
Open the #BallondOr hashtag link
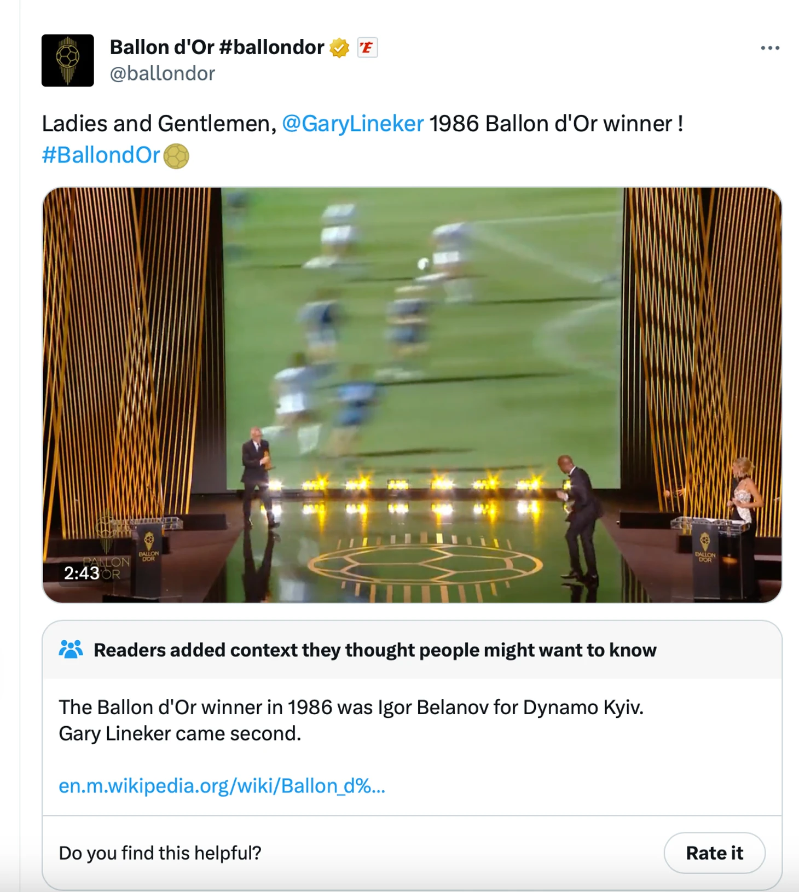tap(101, 155)
